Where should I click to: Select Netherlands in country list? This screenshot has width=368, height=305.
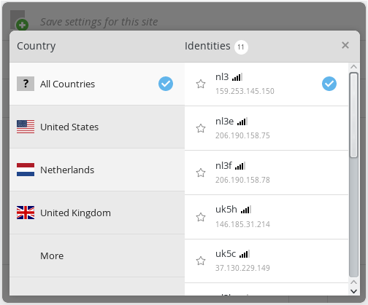pyautogui.click(x=97, y=170)
